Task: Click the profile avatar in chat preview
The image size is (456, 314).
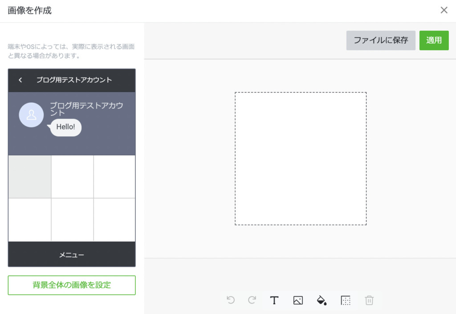Action: [31, 115]
